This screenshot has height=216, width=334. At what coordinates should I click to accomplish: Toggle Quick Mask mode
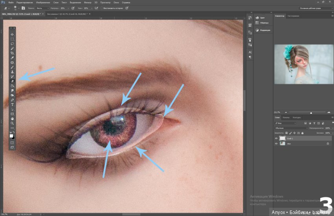[x=12, y=143]
